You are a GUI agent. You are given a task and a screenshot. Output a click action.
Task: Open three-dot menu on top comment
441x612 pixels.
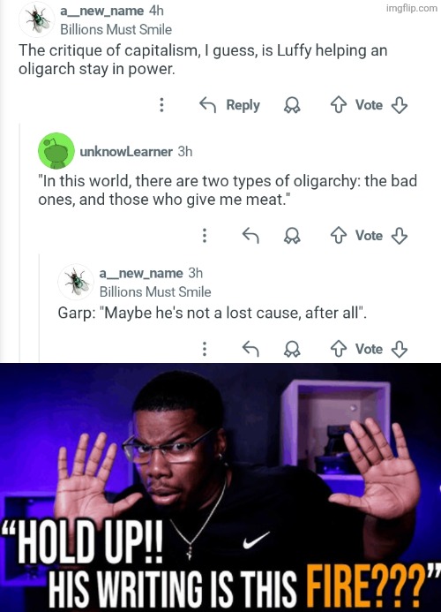161,104
